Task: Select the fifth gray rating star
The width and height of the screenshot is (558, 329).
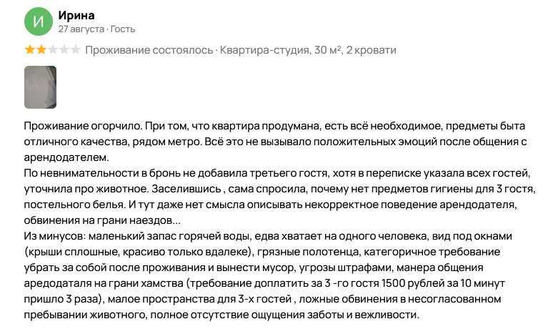Action: point(74,50)
